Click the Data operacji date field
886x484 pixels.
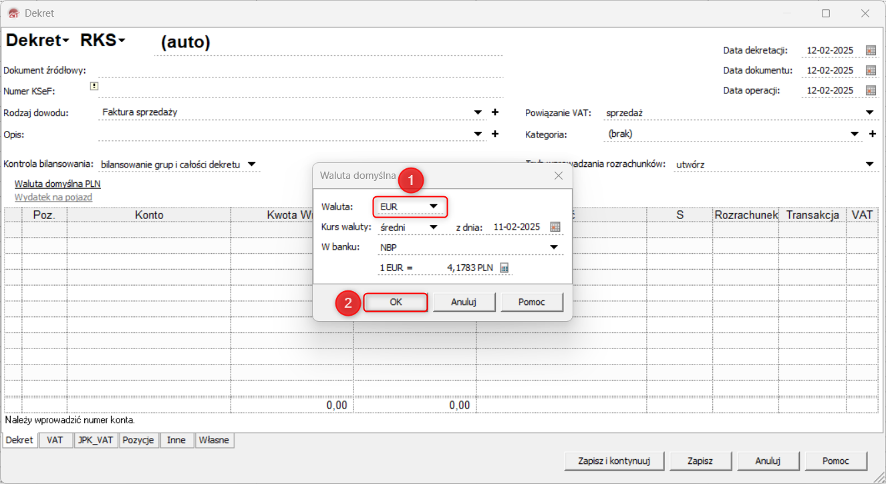click(830, 90)
